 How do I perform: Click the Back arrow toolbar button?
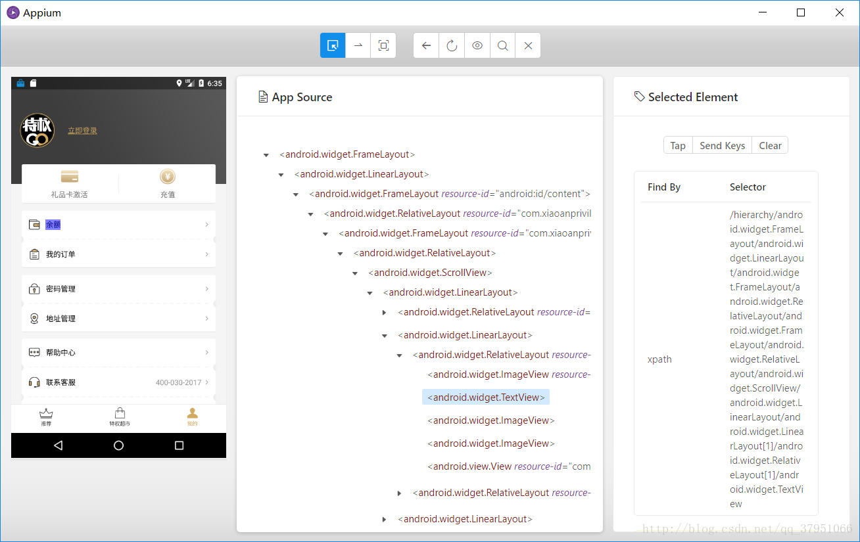(x=426, y=45)
